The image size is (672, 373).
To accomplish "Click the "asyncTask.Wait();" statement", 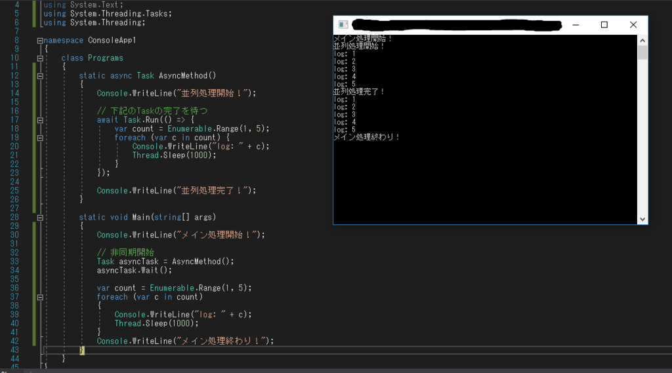I will (134, 270).
